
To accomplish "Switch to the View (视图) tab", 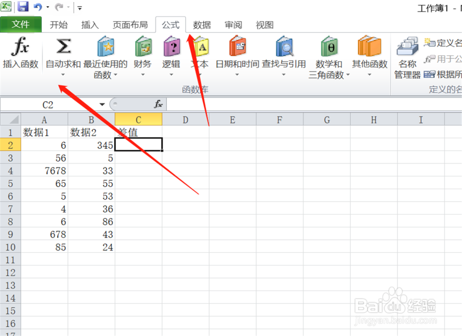I will tap(265, 25).
